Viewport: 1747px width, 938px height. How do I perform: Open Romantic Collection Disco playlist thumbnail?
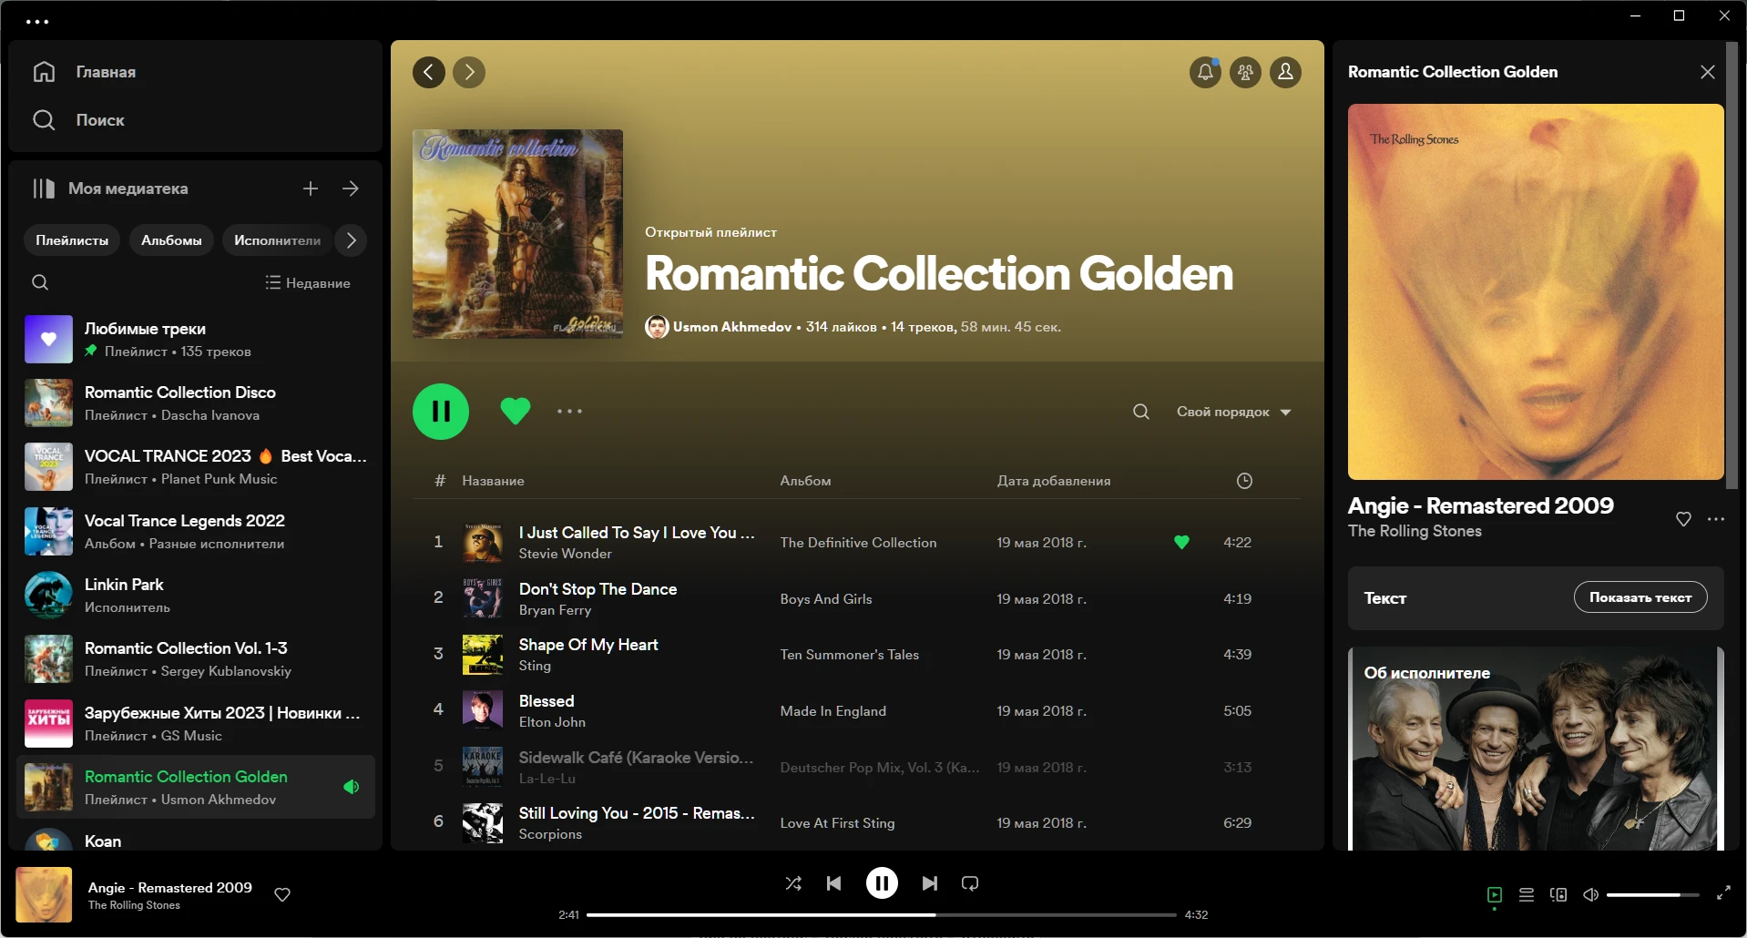pos(48,403)
